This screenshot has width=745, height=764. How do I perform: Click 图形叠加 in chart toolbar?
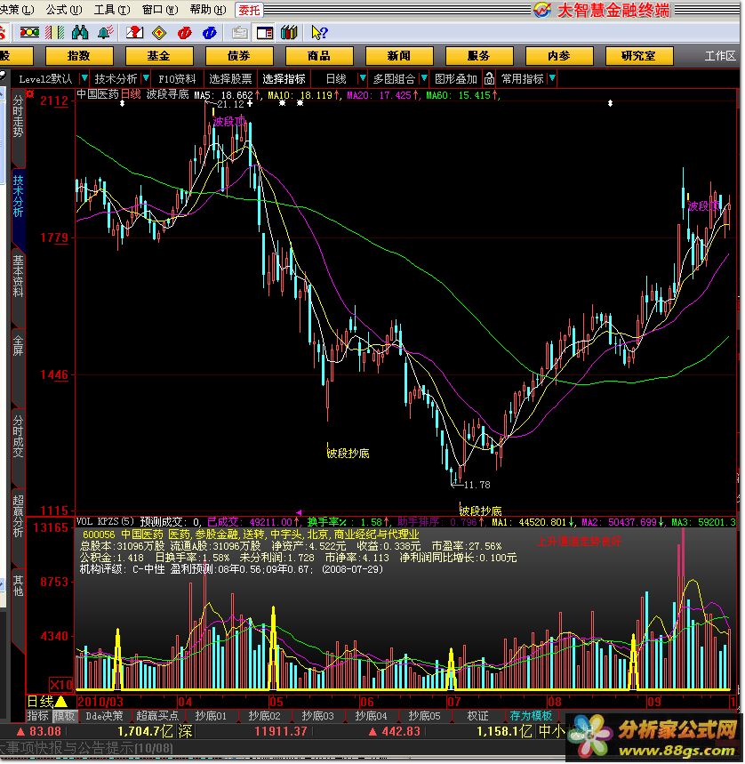point(456,78)
